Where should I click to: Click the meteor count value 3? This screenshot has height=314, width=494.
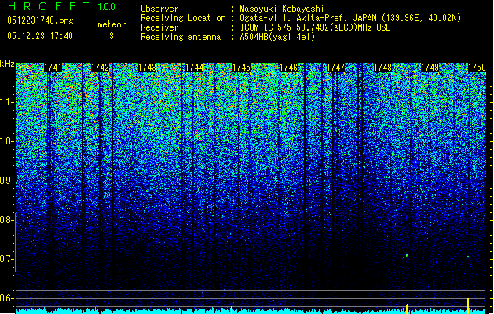point(112,36)
